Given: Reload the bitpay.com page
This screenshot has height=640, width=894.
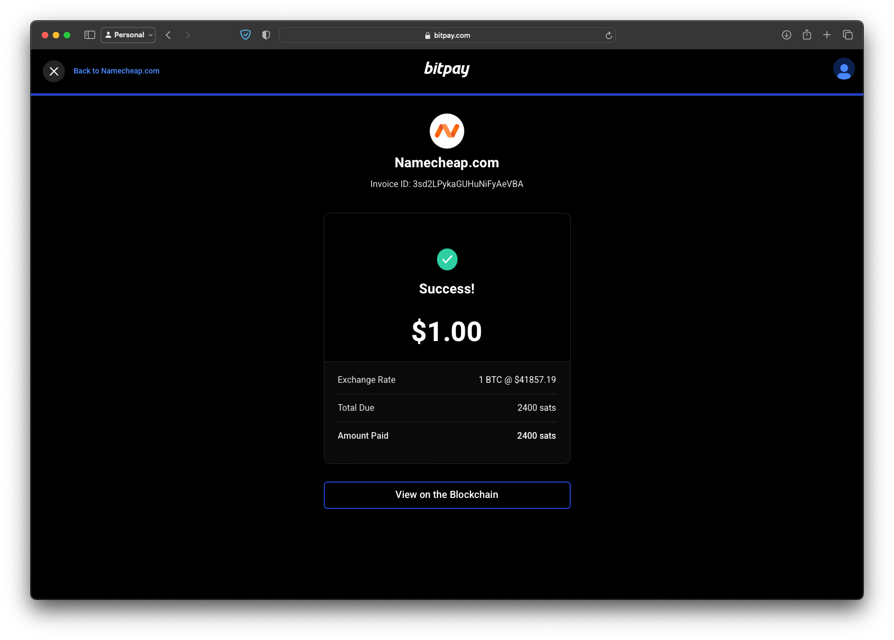Looking at the screenshot, I should click(x=609, y=36).
